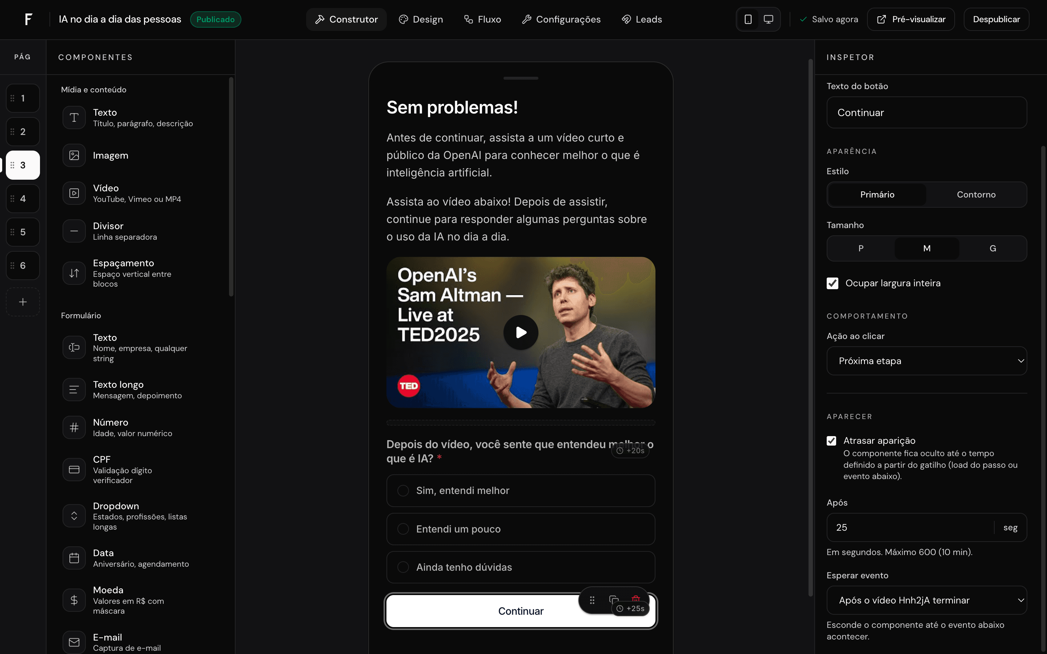This screenshot has height=654, width=1047.
Task: Click the canvas top drag bar
Action: tap(521, 78)
